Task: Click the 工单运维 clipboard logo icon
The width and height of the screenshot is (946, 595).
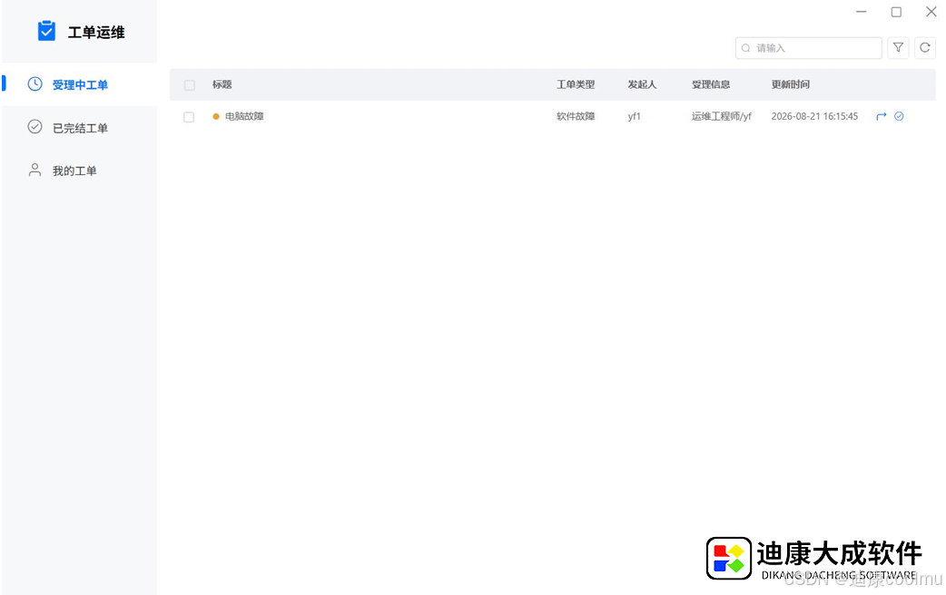Action: point(46,31)
